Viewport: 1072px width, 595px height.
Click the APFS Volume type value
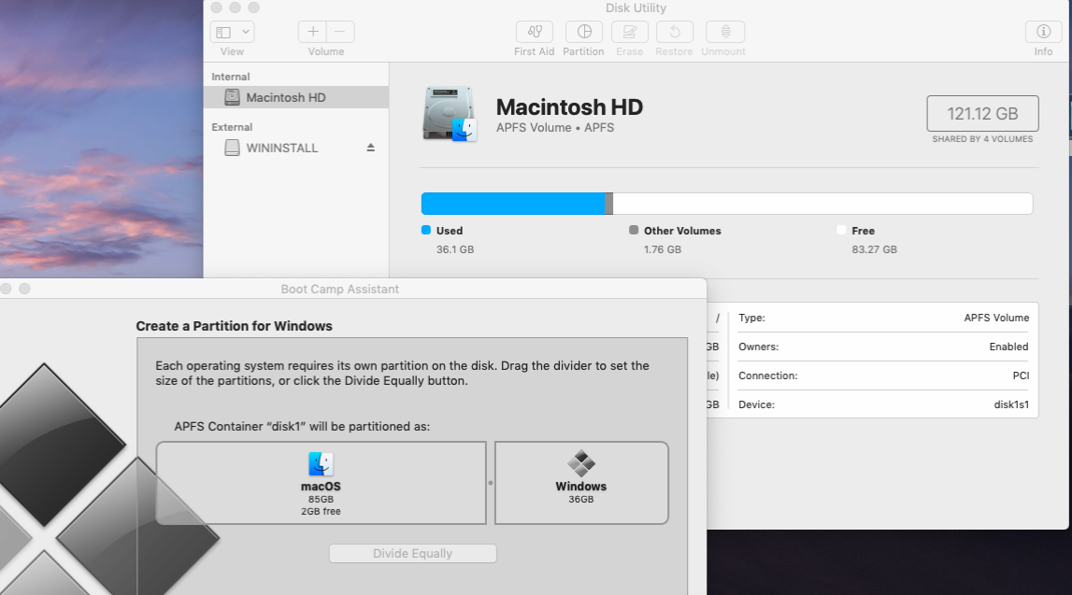(x=996, y=318)
